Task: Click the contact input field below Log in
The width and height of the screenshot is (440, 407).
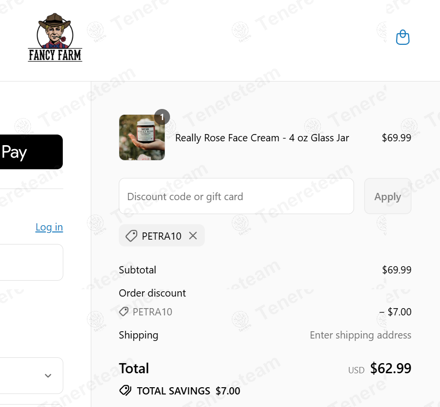Action: pyautogui.click(x=29, y=262)
